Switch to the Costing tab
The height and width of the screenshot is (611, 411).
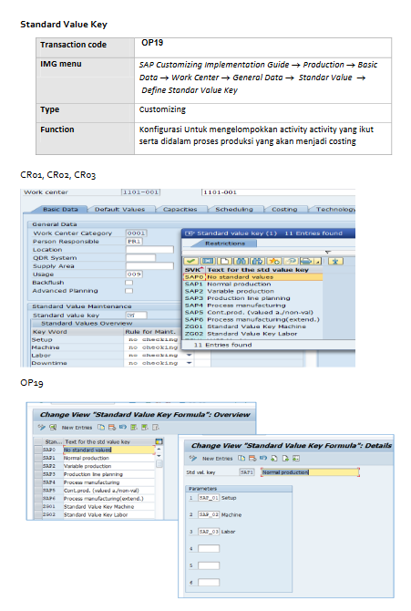click(284, 209)
